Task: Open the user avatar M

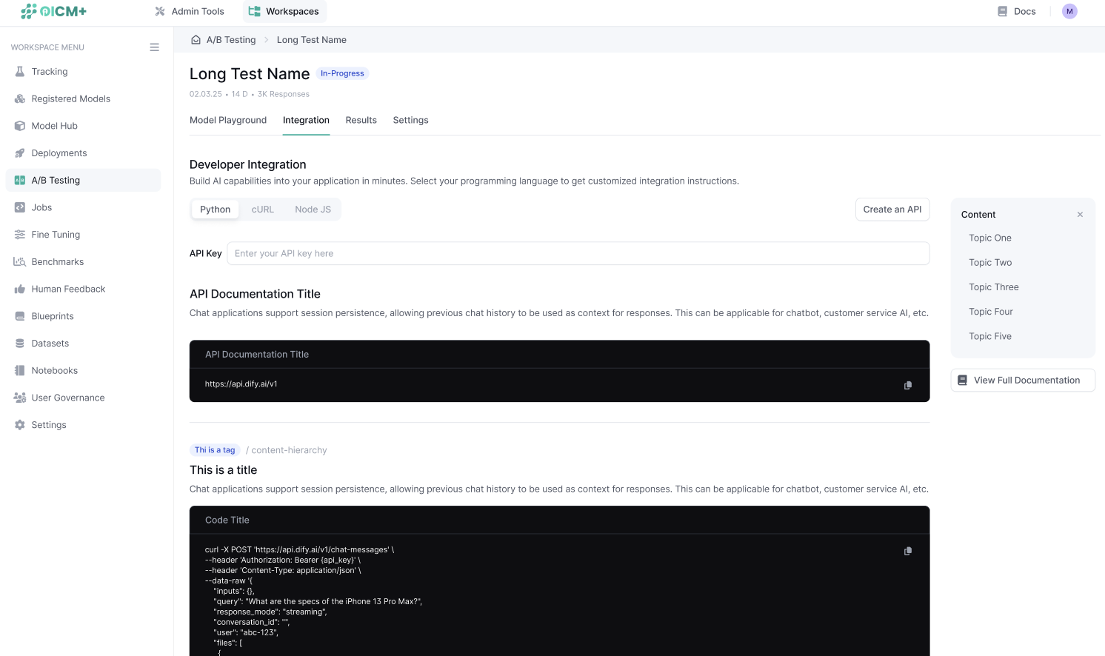Action: (1069, 11)
